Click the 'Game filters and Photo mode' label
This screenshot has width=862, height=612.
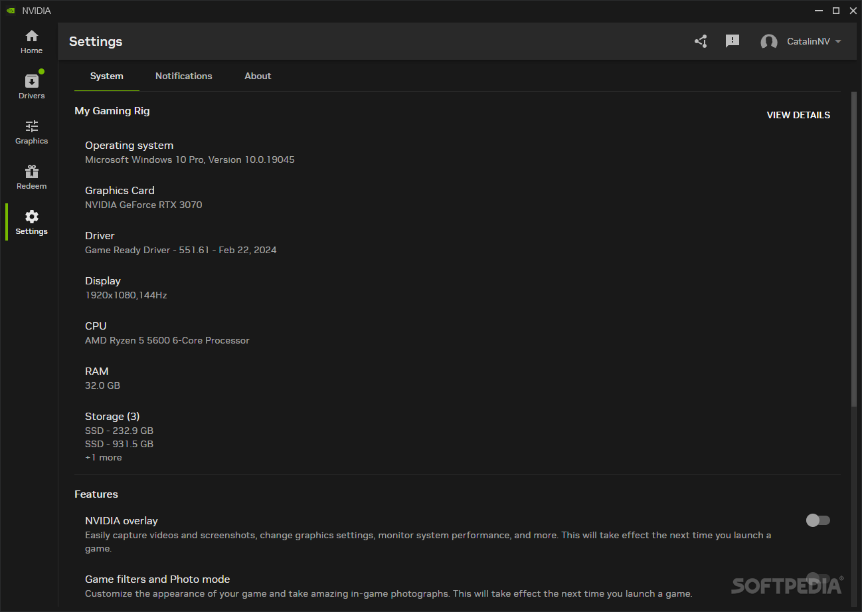(157, 579)
